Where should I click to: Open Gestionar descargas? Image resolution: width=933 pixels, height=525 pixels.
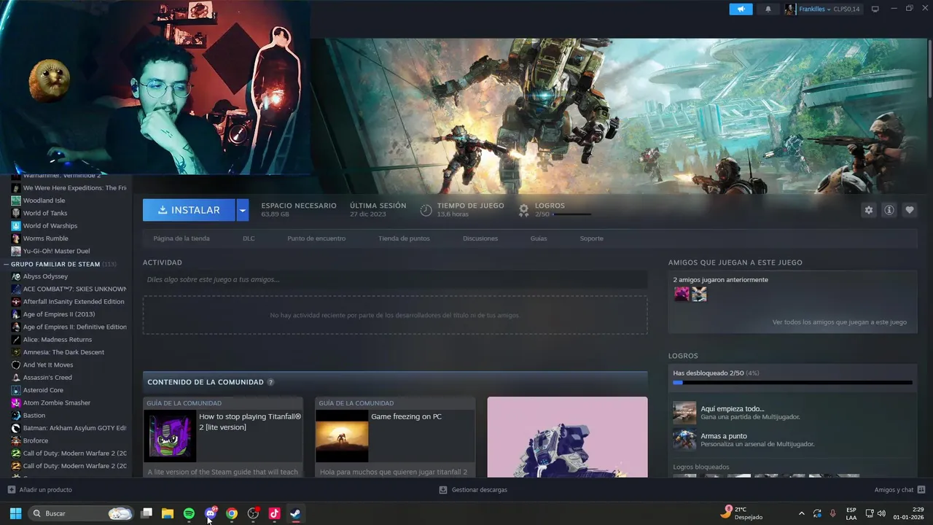pos(473,490)
